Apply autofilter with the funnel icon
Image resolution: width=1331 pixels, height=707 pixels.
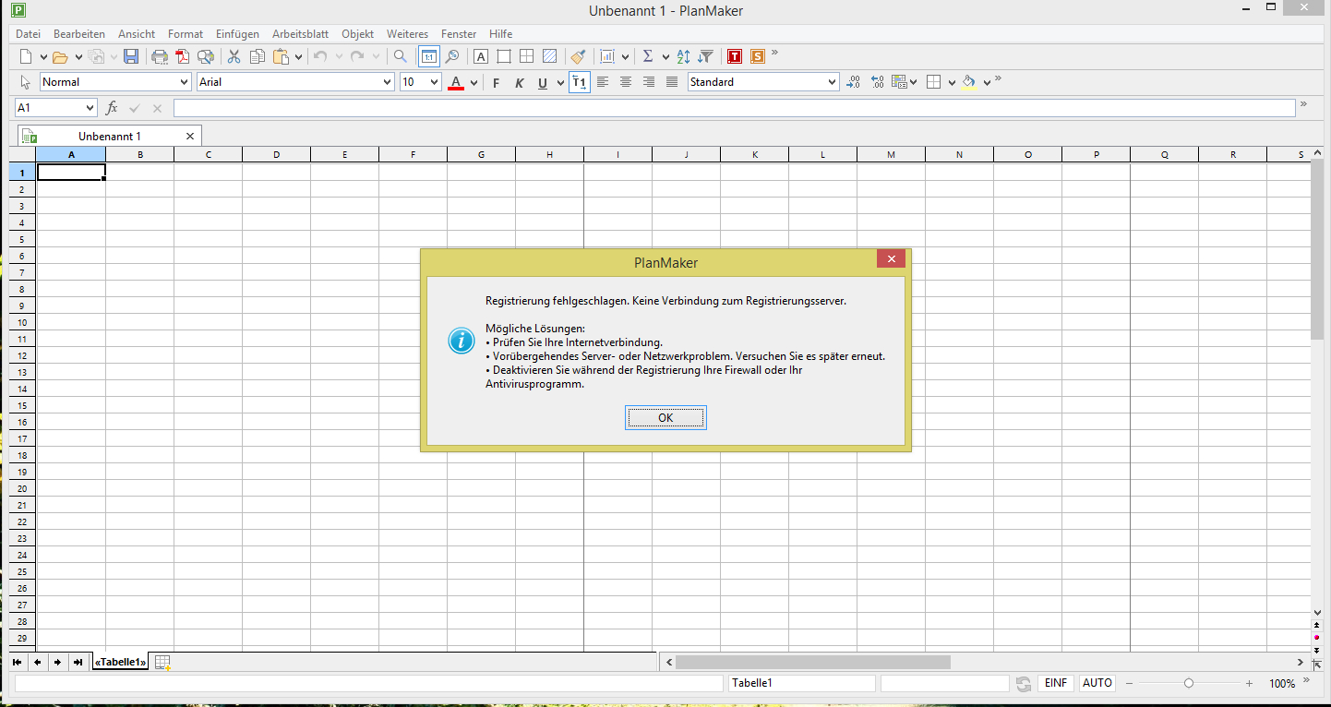(x=706, y=57)
